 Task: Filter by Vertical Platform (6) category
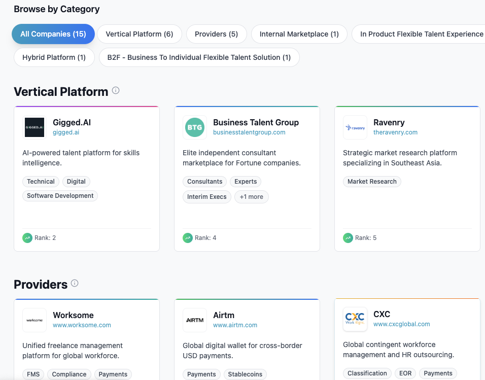point(140,34)
